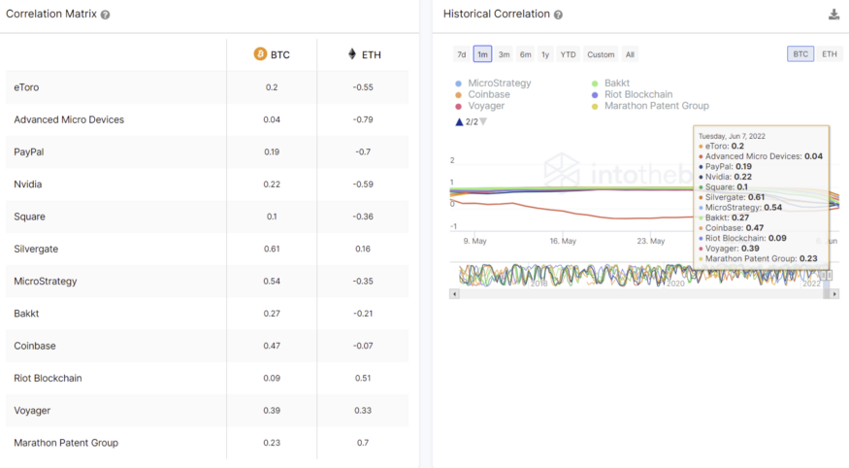
Task: Click Marathon Patent Group ETH value 0.7
Action: (x=363, y=443)
